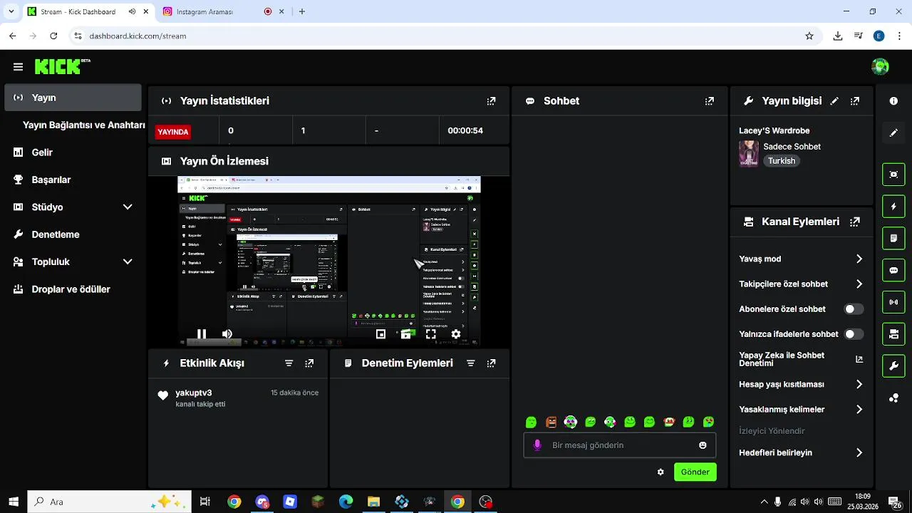Mute the stream preview volume
This screenshot has width=912, height=513.
[x=227, y=333]
